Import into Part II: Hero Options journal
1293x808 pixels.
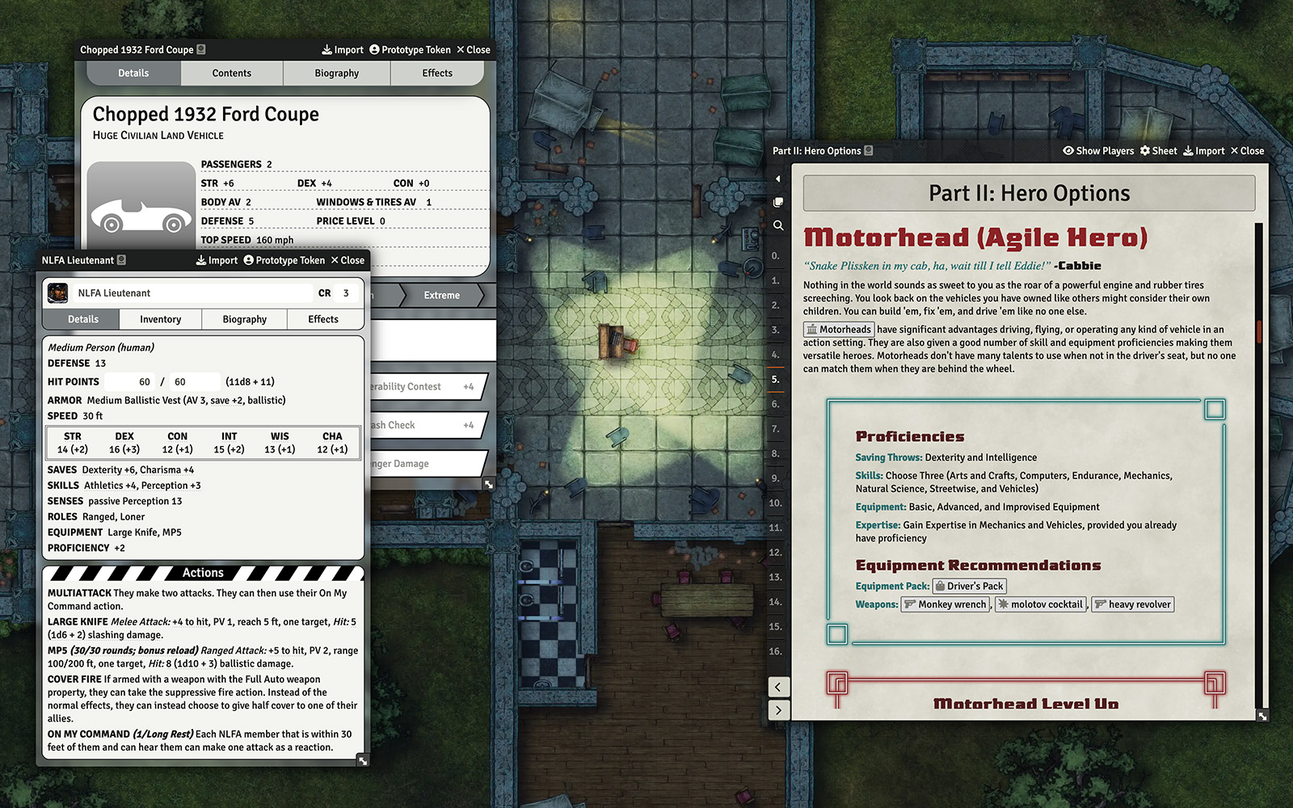1204,150
